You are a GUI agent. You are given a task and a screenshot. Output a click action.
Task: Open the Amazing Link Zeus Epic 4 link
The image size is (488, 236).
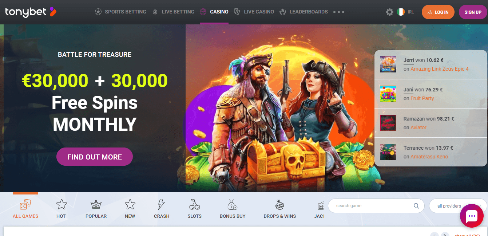[440, 69]
